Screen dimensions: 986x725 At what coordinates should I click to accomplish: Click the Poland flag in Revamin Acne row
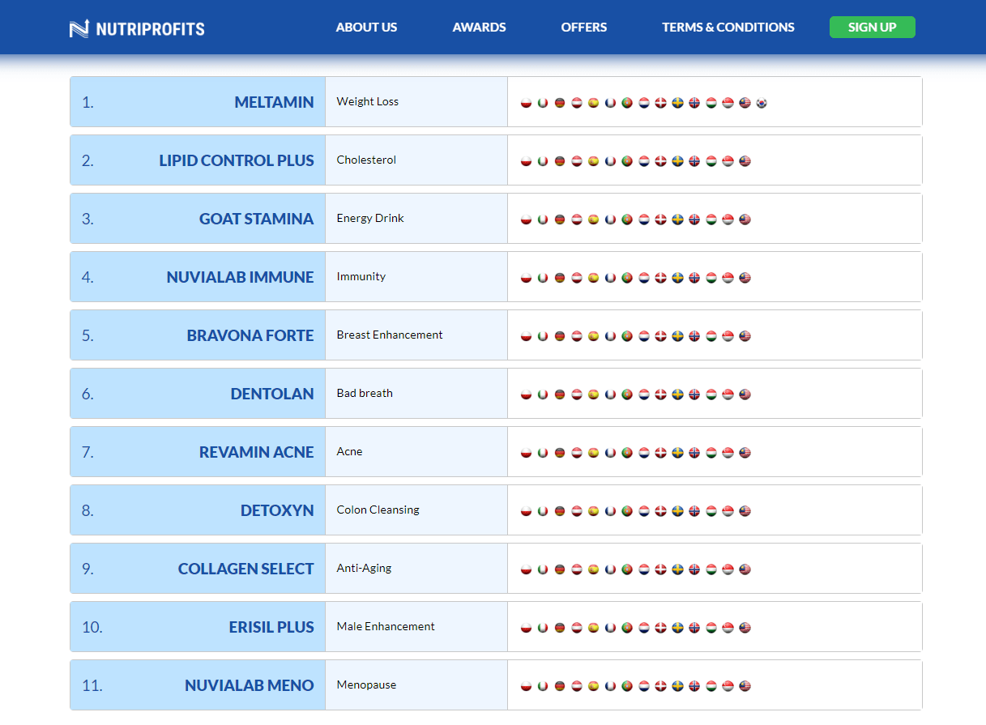pyautogui.click(x=526, y=453)
